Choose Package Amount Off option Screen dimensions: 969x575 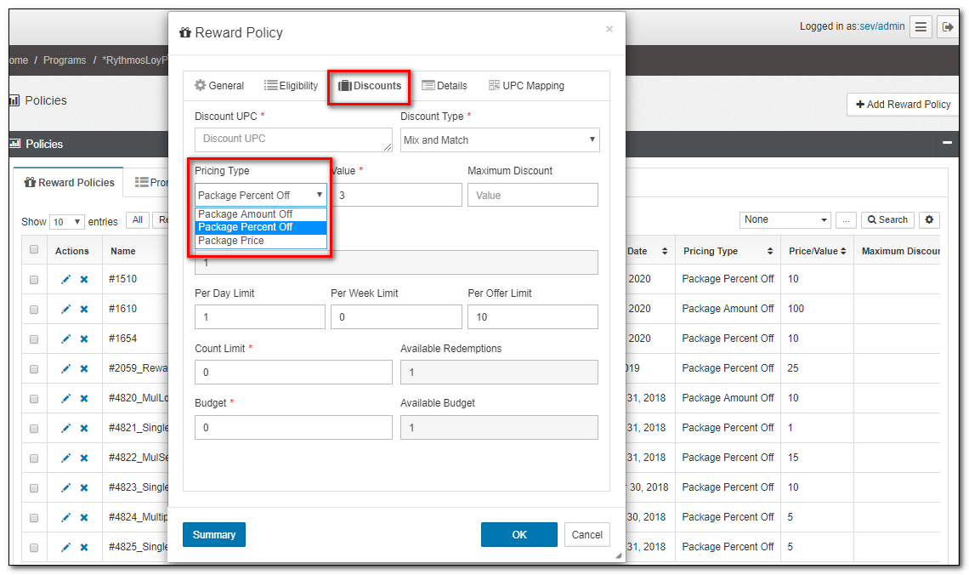pos(245,214)
